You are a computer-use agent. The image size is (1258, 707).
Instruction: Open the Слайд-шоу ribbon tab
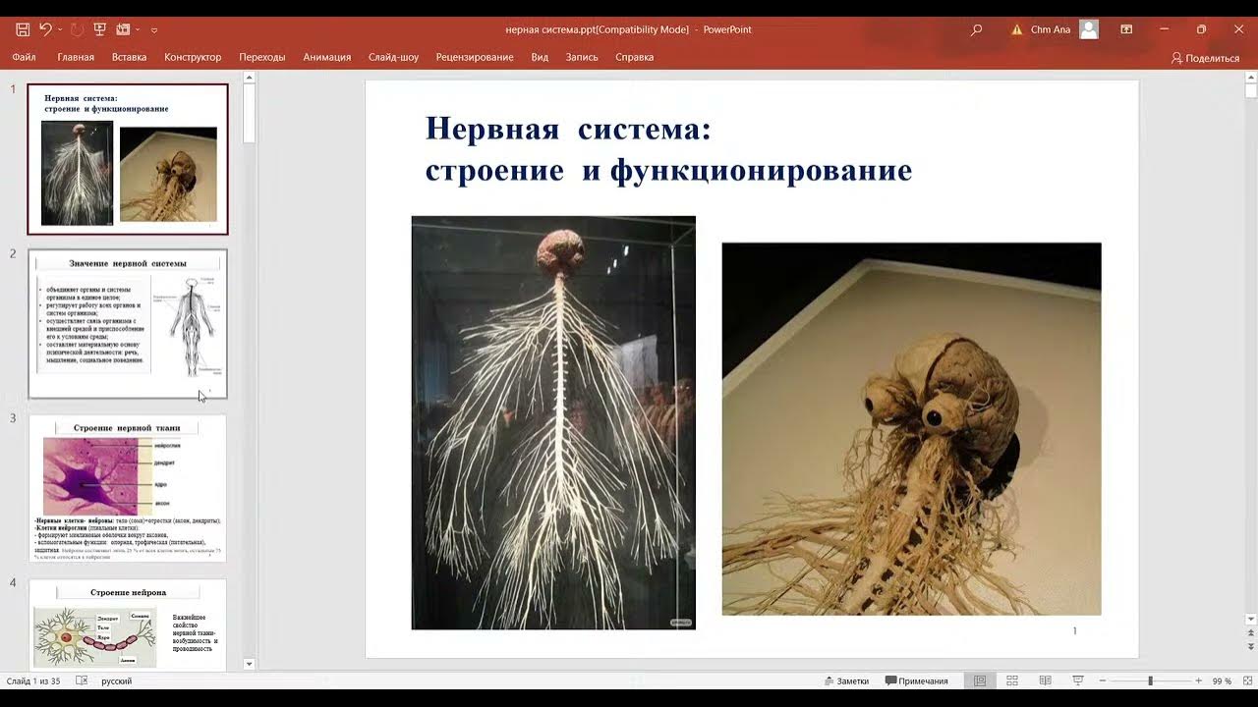393,57
